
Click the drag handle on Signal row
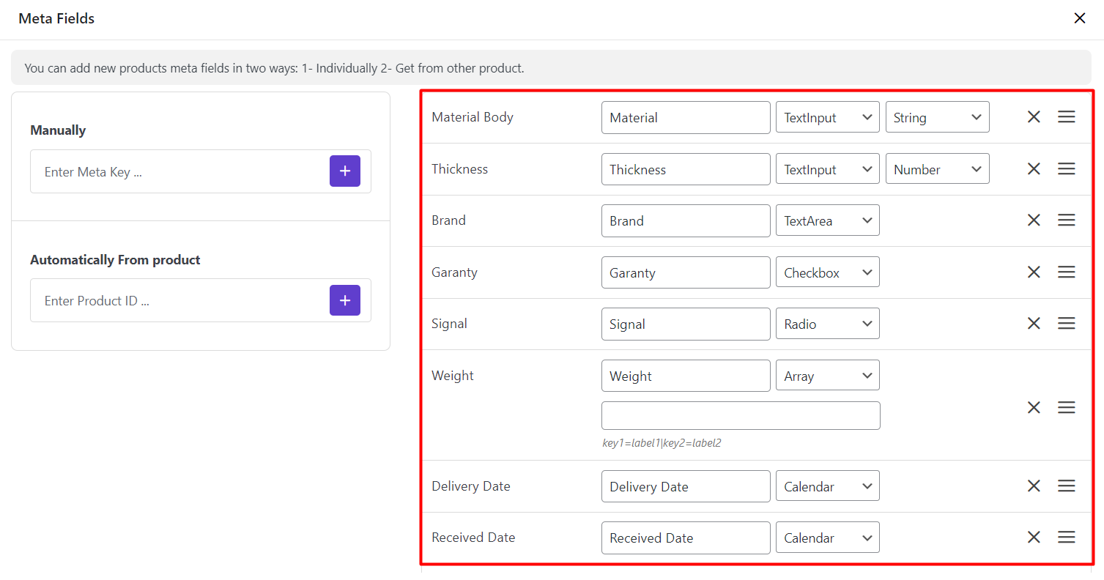pyautogui.click(x=1066, y=324)
